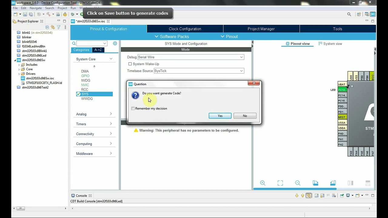The image size is (388, 218).
Task: Expand the Computing category
Action: pos(94,144)
